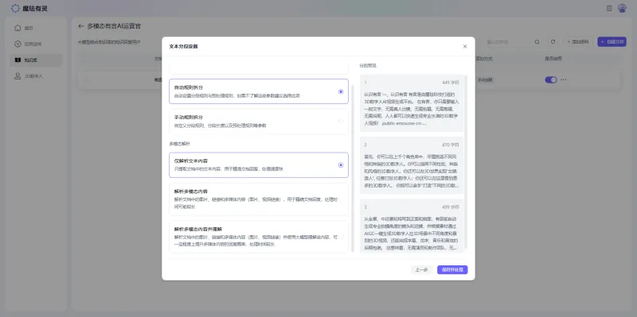The height and width of the screenshot is (317, 637).
Task: Choose 仅解析文本内容 parsing option
Action: point(259,165)
